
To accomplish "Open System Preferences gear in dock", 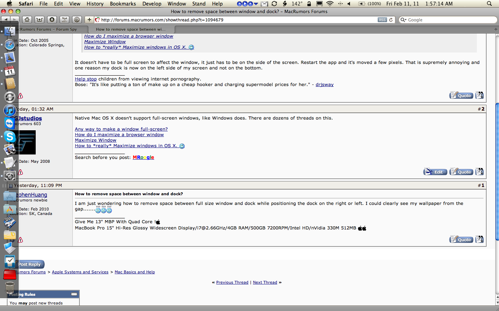I will [x=10, y=176].
